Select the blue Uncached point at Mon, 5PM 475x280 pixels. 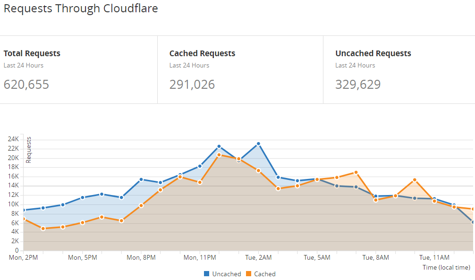[83, 197]
